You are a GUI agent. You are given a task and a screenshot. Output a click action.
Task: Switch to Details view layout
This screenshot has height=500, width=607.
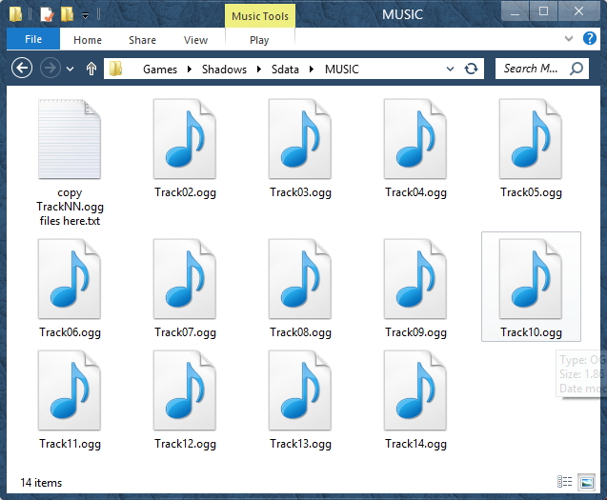click(564, 482)
